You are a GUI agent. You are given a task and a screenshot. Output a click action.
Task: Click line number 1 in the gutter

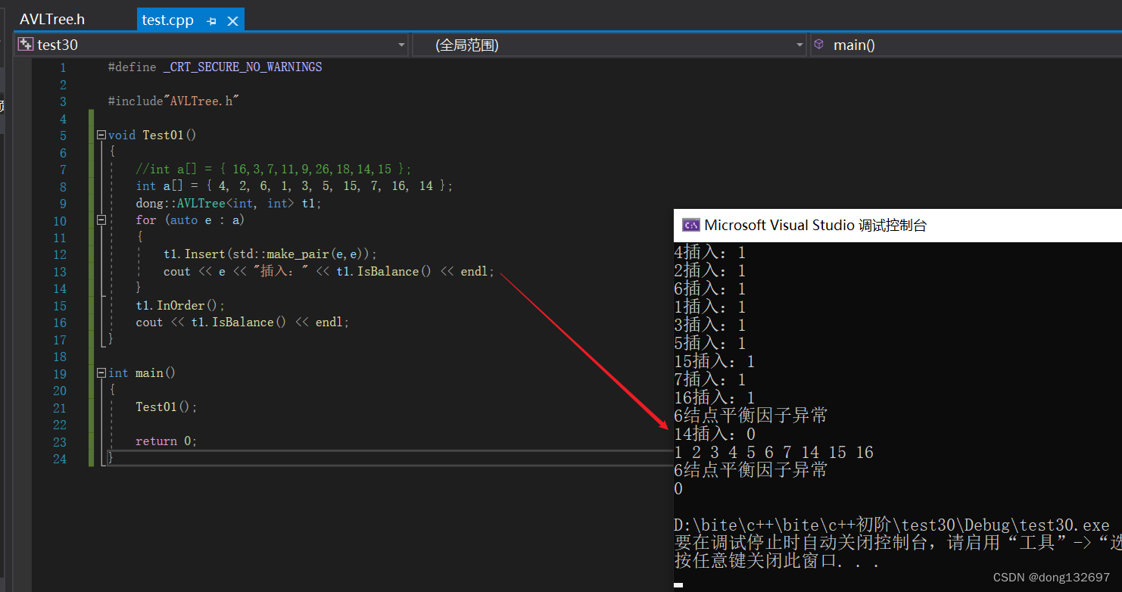(63, 67)
